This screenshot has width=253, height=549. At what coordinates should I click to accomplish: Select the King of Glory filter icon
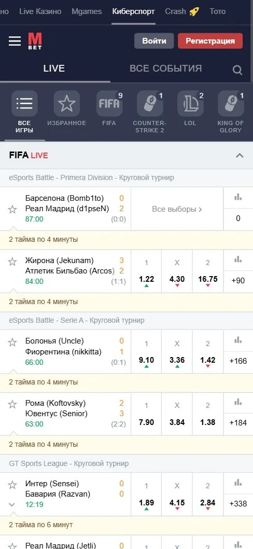click(x=231, y=104)
